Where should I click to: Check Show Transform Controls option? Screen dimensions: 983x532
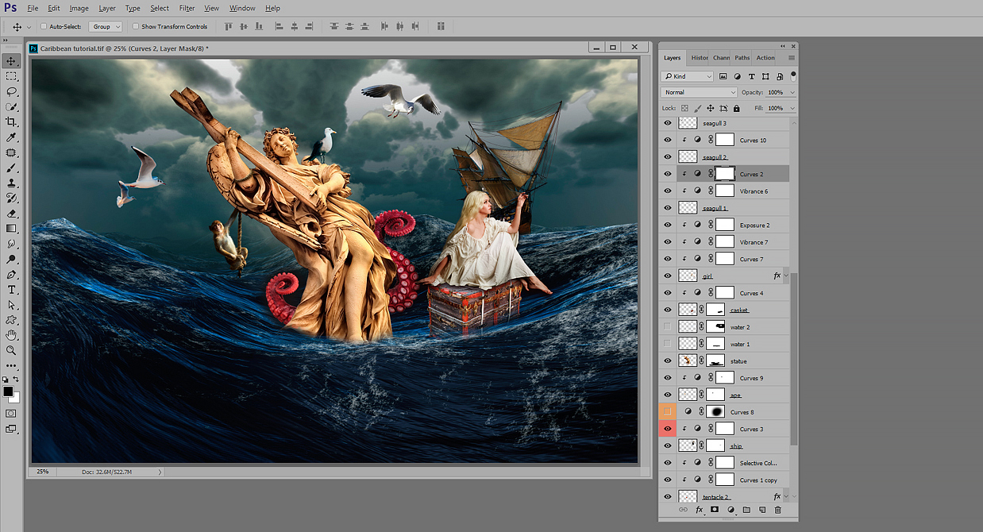(x=135, y=26)
